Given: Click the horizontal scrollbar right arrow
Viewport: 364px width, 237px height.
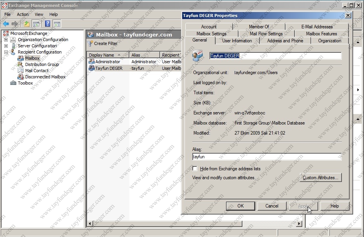Looking at the screenshot, I should 299,223.
